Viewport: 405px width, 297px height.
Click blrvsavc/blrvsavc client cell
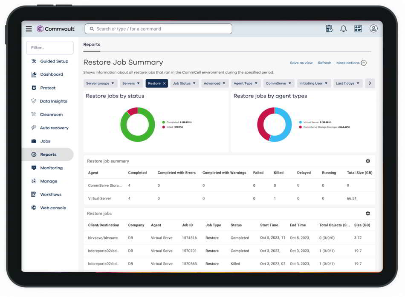pos(103,238)
